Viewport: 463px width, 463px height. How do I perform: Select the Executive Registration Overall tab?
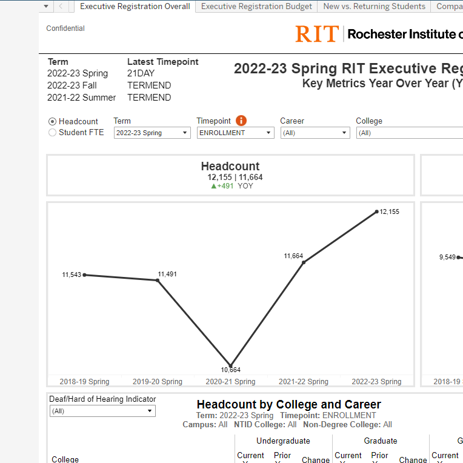135,7
